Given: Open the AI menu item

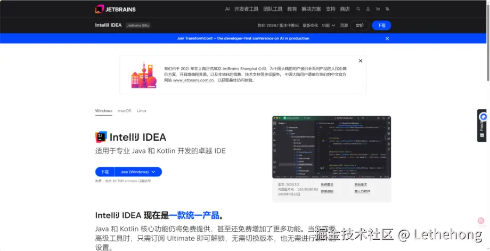Looking at the screenshot, I should click(x=227, y=9).
